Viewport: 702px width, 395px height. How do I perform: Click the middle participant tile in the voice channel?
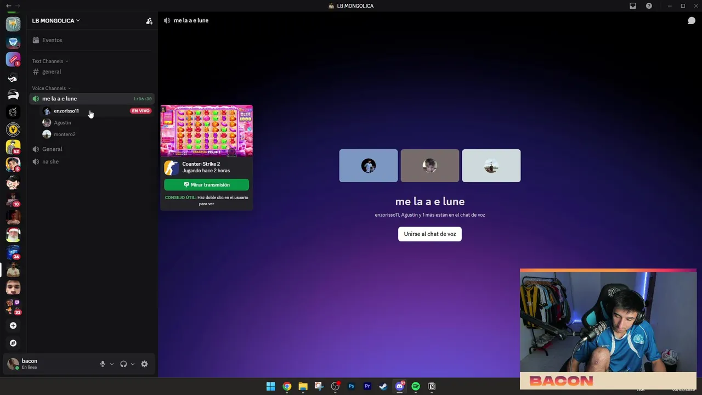pos(430,166)
